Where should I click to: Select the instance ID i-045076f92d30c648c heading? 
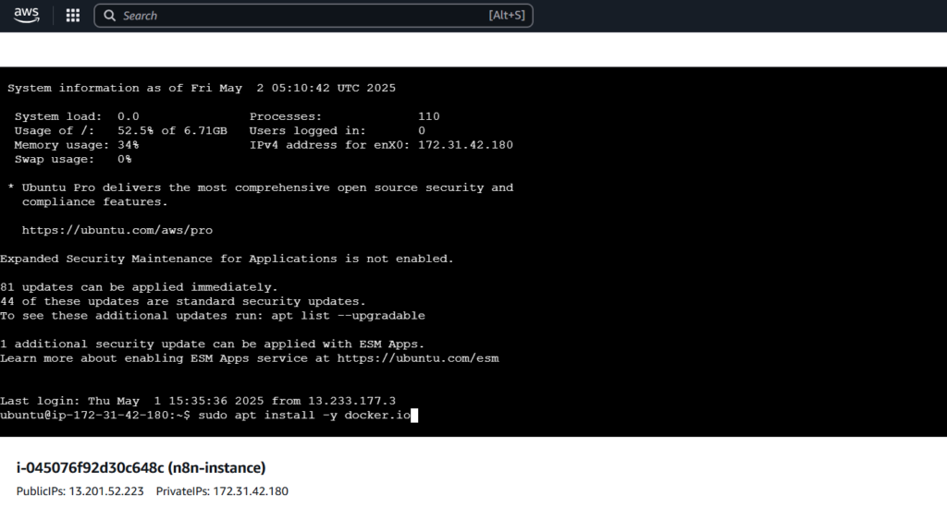141,467
